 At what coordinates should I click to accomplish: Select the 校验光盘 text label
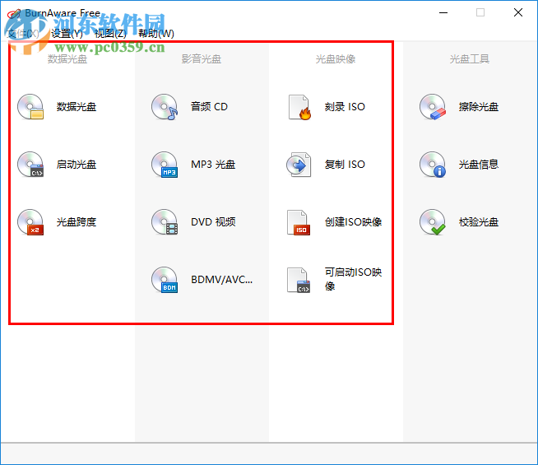(x=479, y=222)
